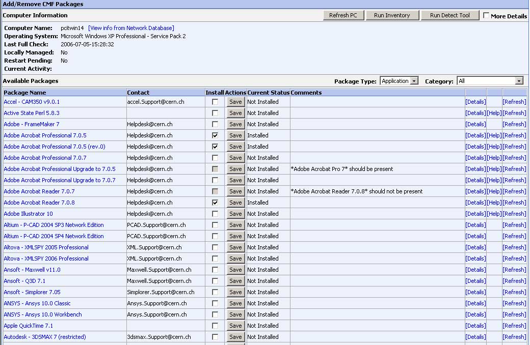
Task: Open Active State Perl 5.8.3 package link
Action: coord(32,113)
